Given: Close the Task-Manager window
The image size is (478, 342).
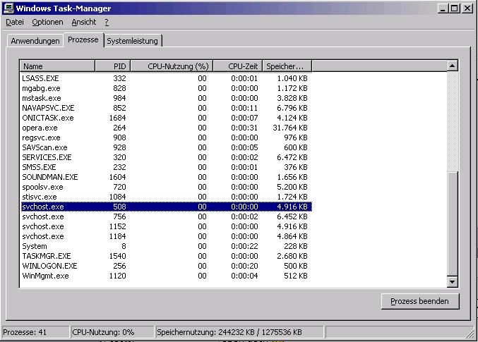Looking at the screenshot, I should (467, 8).
